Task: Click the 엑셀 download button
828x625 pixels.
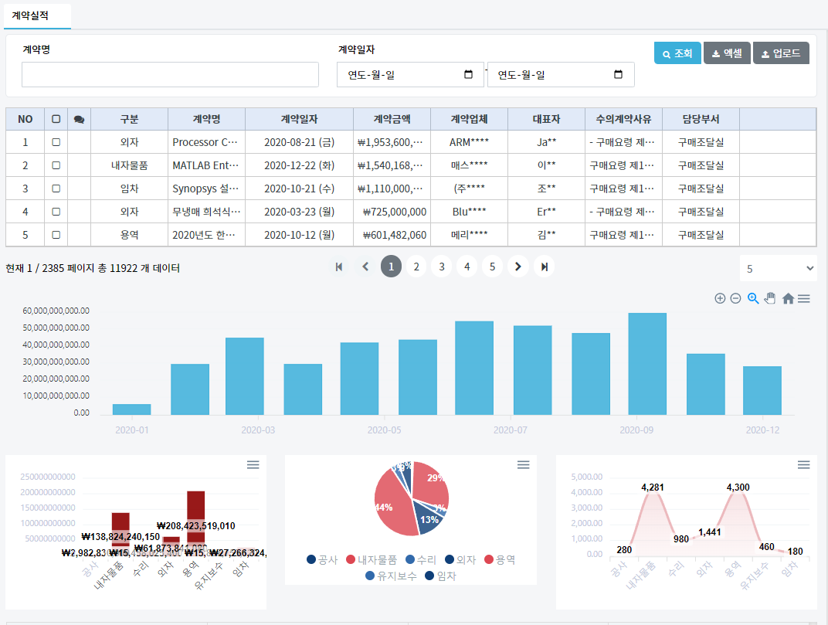Action: click(x=726, y=53)
